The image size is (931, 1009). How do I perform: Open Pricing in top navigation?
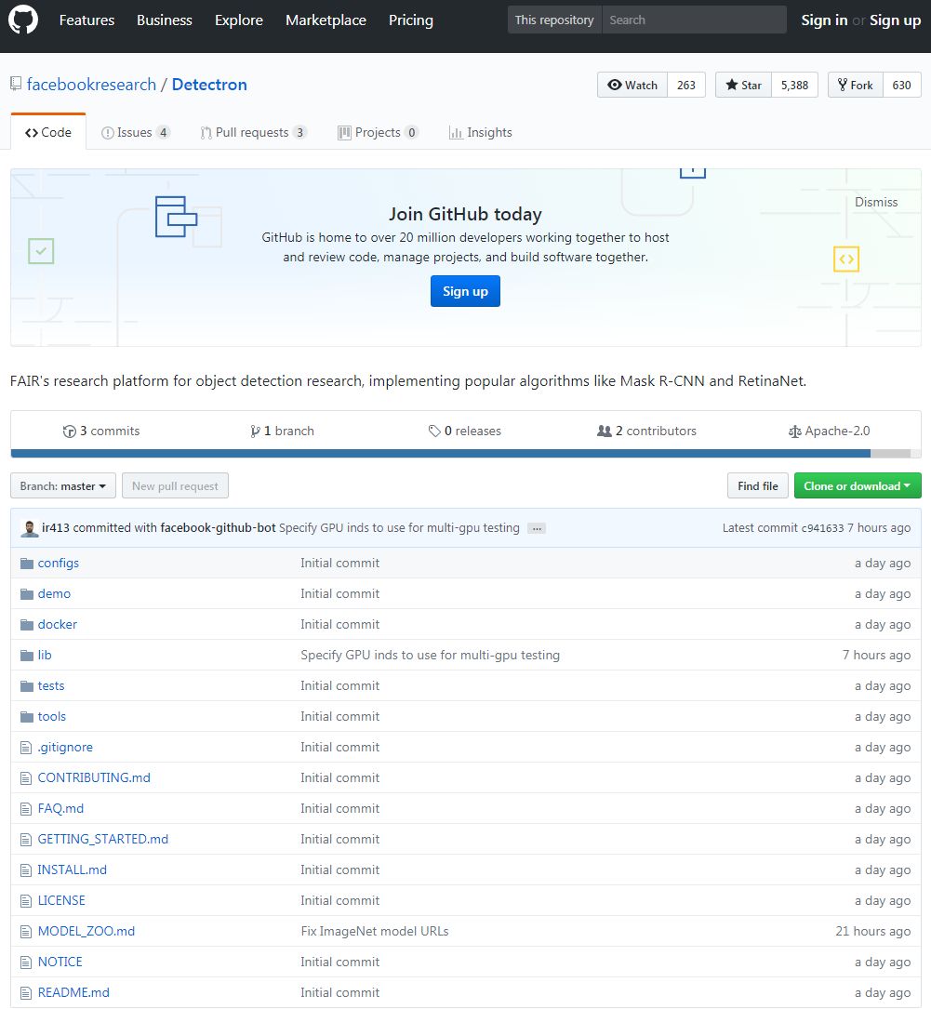[410, 20]
